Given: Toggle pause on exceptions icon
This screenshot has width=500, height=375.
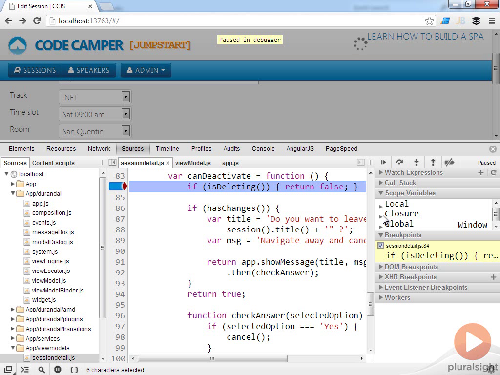Looking at the screenshot, I should pyautogui.click(x=58, y=370).
